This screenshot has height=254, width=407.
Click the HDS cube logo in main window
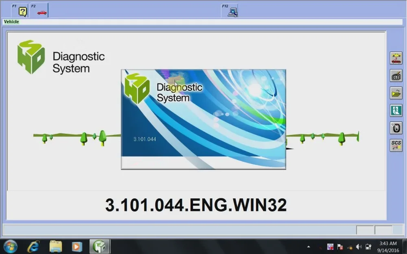coord(31,57)
